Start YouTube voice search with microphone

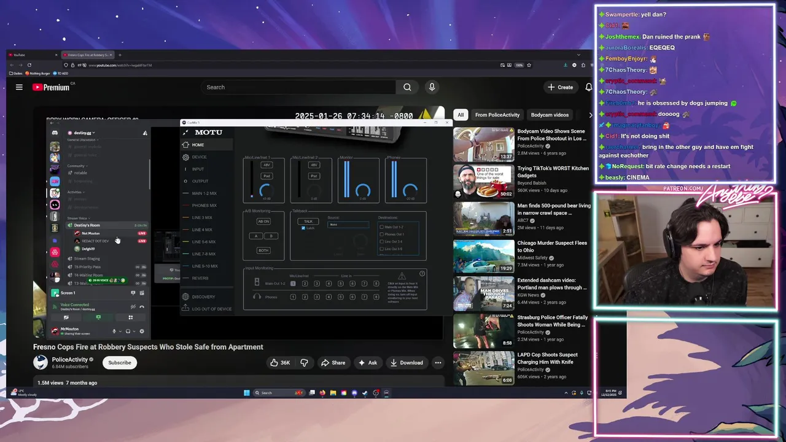432,87
